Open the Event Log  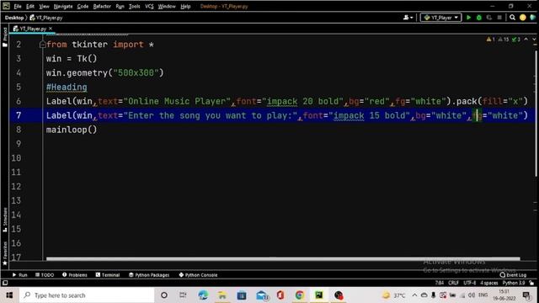point(513,275)
